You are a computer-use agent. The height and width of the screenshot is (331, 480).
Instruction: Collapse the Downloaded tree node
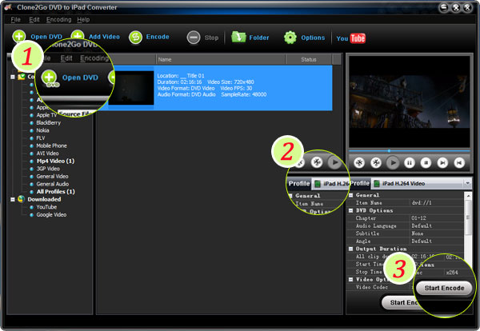(13, 199)
